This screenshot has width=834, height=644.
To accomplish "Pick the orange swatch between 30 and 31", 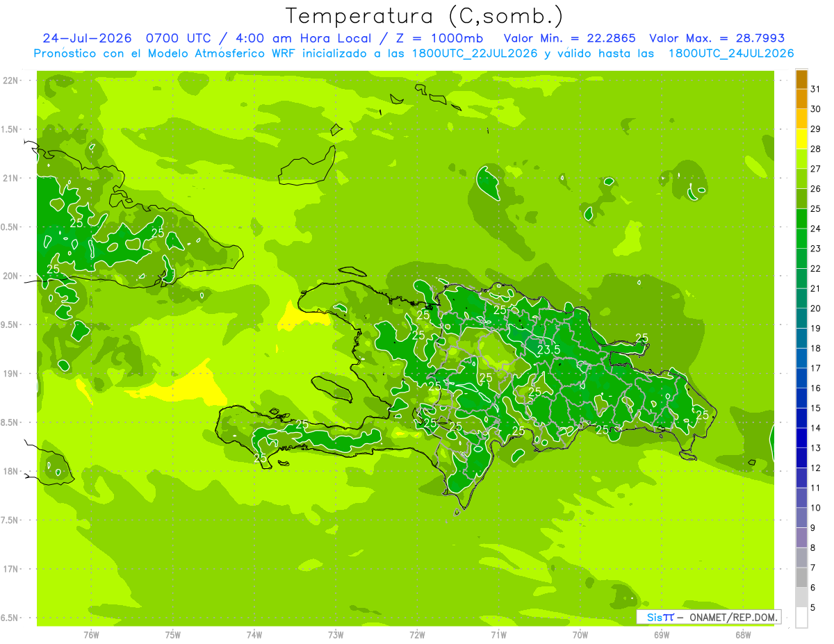I will [801, 99].
